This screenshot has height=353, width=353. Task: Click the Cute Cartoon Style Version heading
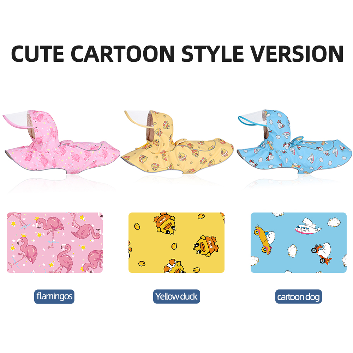click(x=177, y=54)
